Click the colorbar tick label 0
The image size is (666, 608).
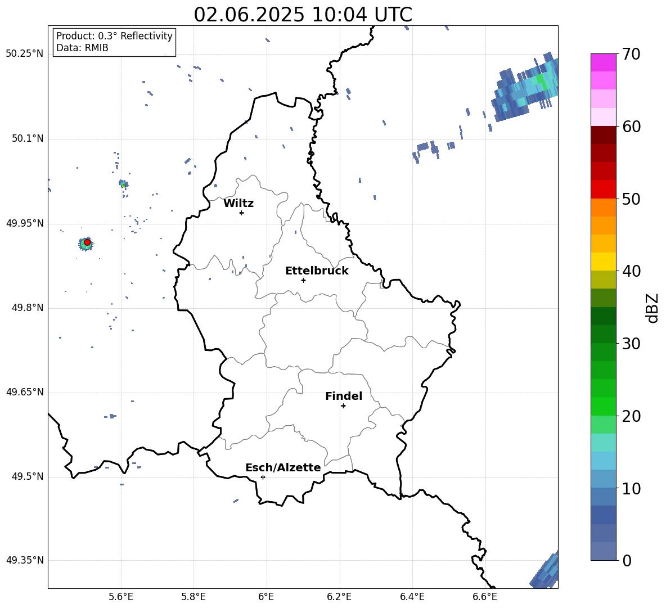(627, 560)
